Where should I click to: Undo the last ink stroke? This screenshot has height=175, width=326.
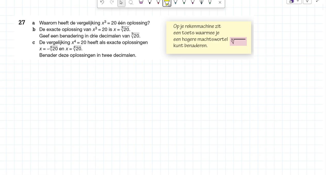click(102, 2)
